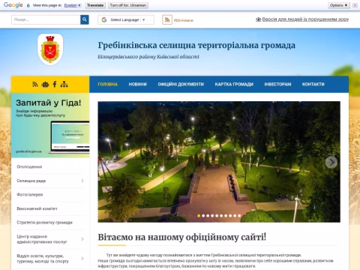Viewport: 360px width, 270px height.
Task: Click the blue search magnifier button
Action: click(x=85, y=19)
